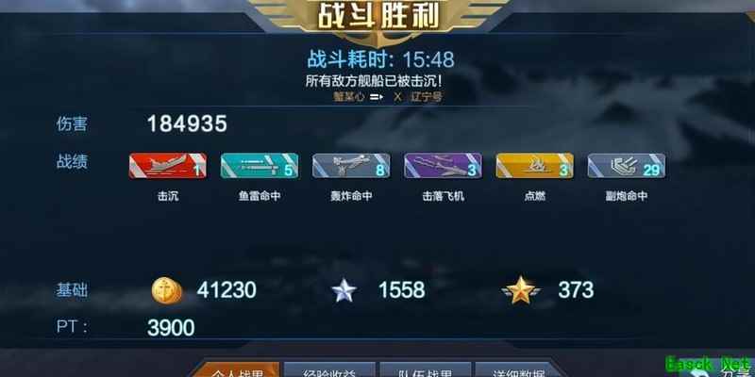Click the gold winged star icon
Viewport: 755px width, 377px height.
point(521,290)
